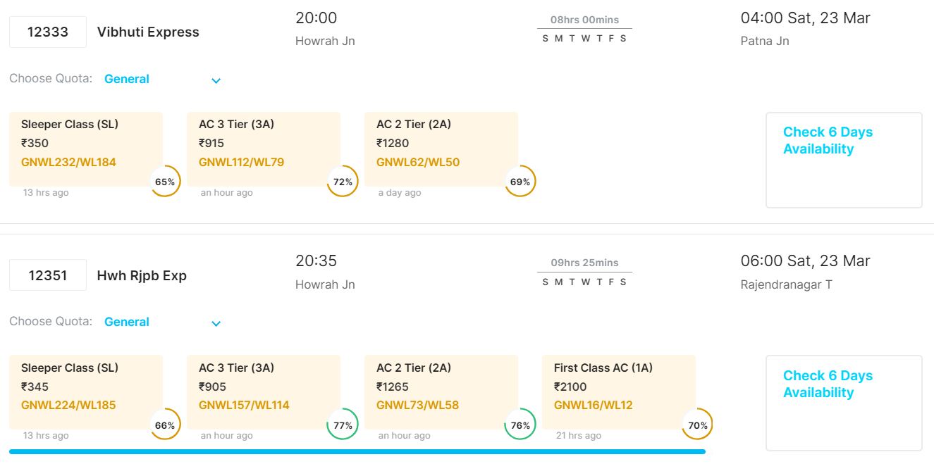This screenshot has width=934, height=464.
Task: Open quota dropdown arrow for Hwh Rjpb Exp
Action: point(216,323)
